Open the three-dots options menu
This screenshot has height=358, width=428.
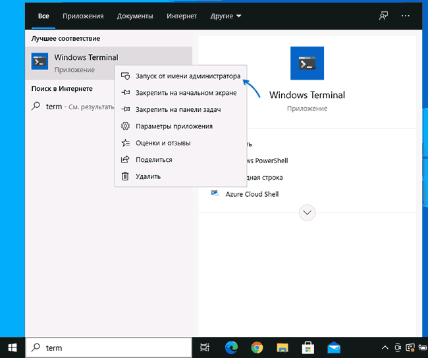pos(406,16)
